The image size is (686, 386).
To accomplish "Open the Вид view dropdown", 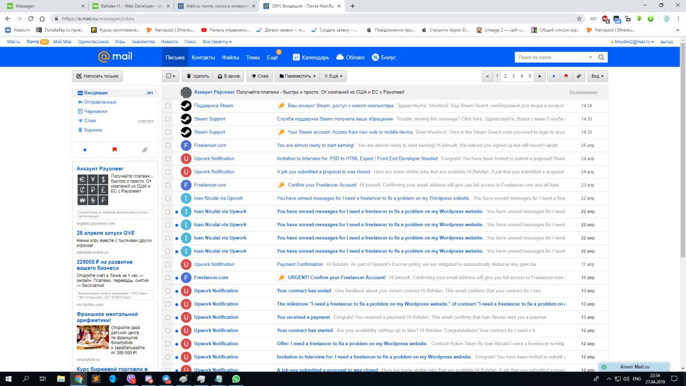I will 598,76.
